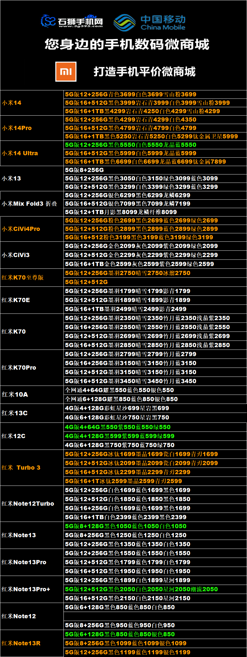This screenshot has height=657, width=247.
Task: Click row 5G版8+256G黑色950蓝色950白色950
Action: click(x=155, y=625)
